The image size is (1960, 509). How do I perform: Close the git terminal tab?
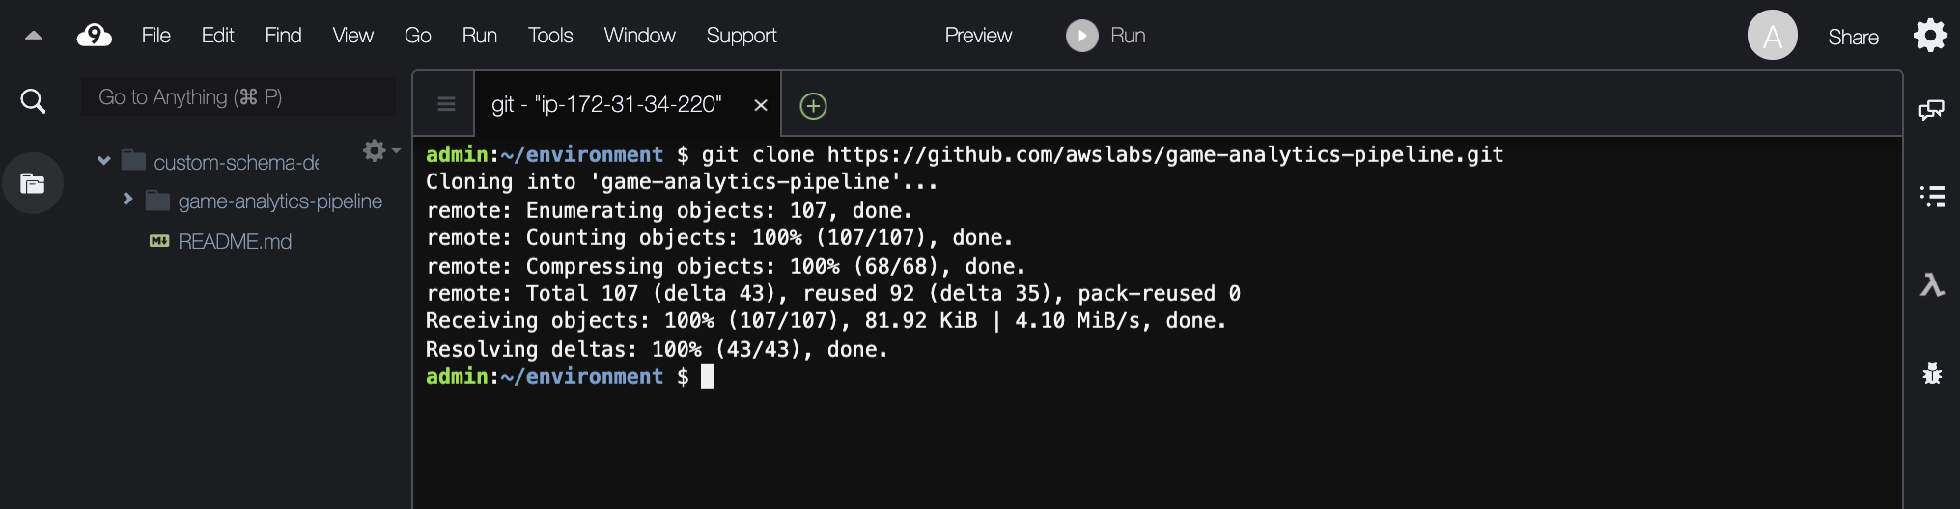(x=761, y=105)
